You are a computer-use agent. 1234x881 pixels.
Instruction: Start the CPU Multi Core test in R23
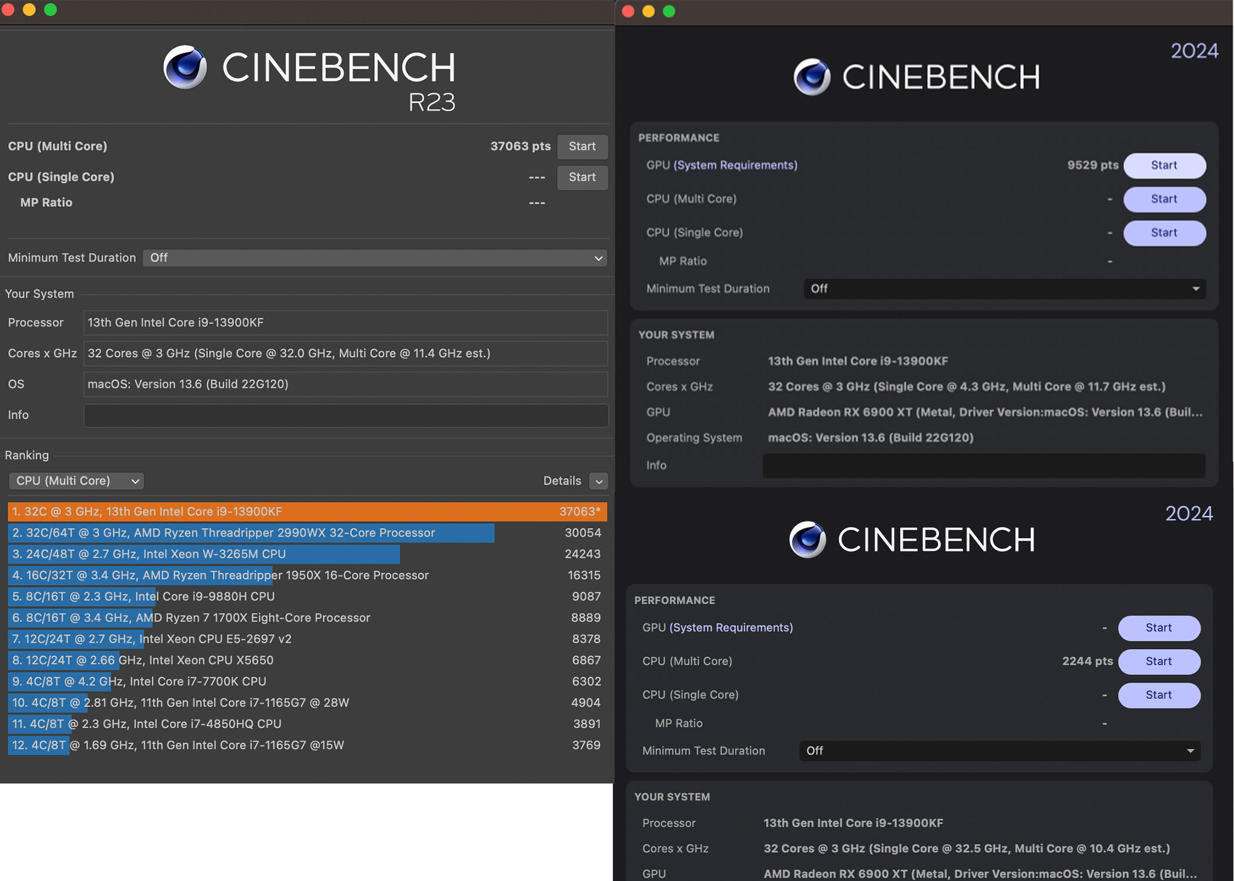582,146
